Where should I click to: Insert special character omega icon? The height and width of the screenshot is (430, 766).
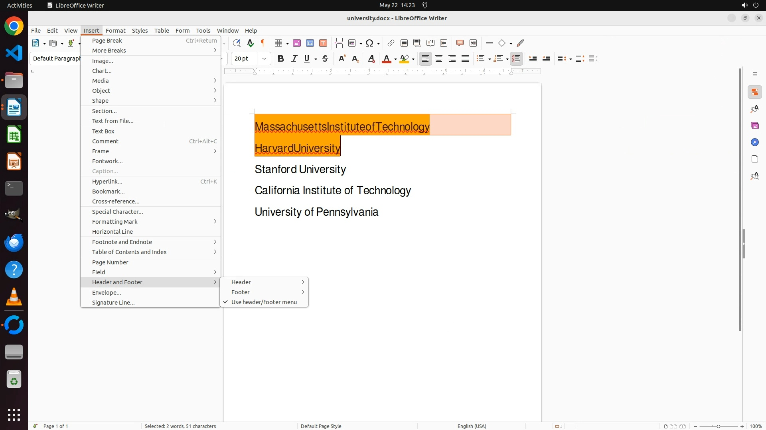pyautogui.click(x=369, y=43)
